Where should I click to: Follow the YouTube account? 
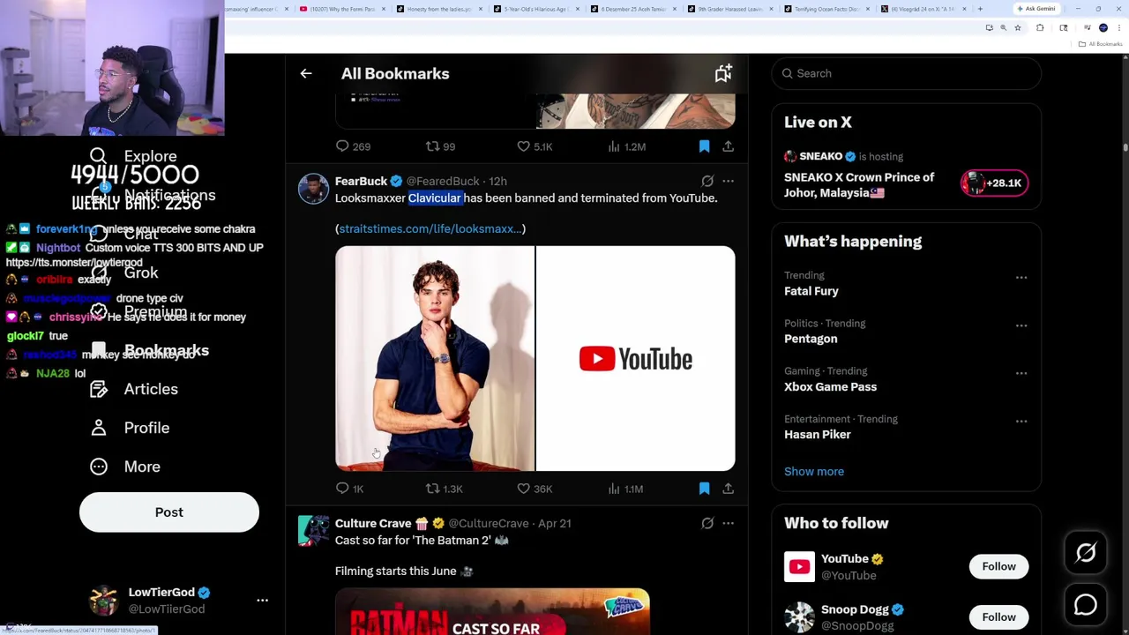click(x=999, y=566)
